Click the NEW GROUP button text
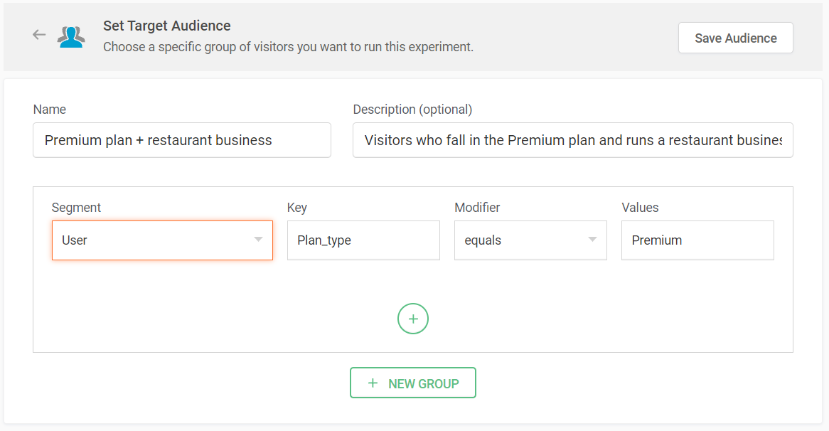The height and width of the screenshot is (431, 829). (x=423, y=383)
